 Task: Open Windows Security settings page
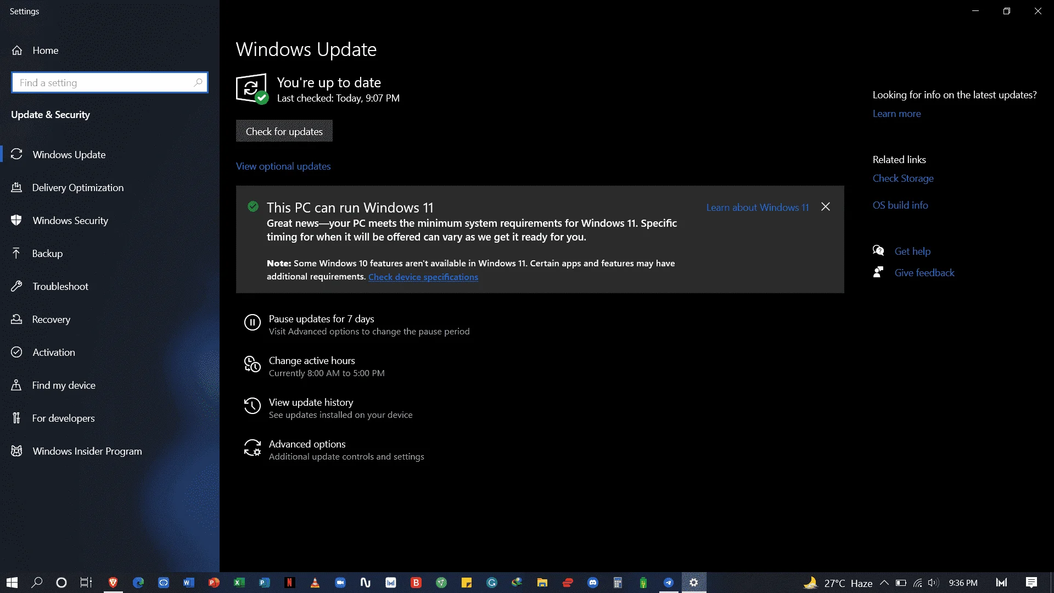tap(110, 220)
